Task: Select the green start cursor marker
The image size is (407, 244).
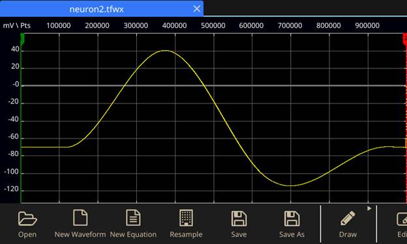Action: tap(22, 40)
